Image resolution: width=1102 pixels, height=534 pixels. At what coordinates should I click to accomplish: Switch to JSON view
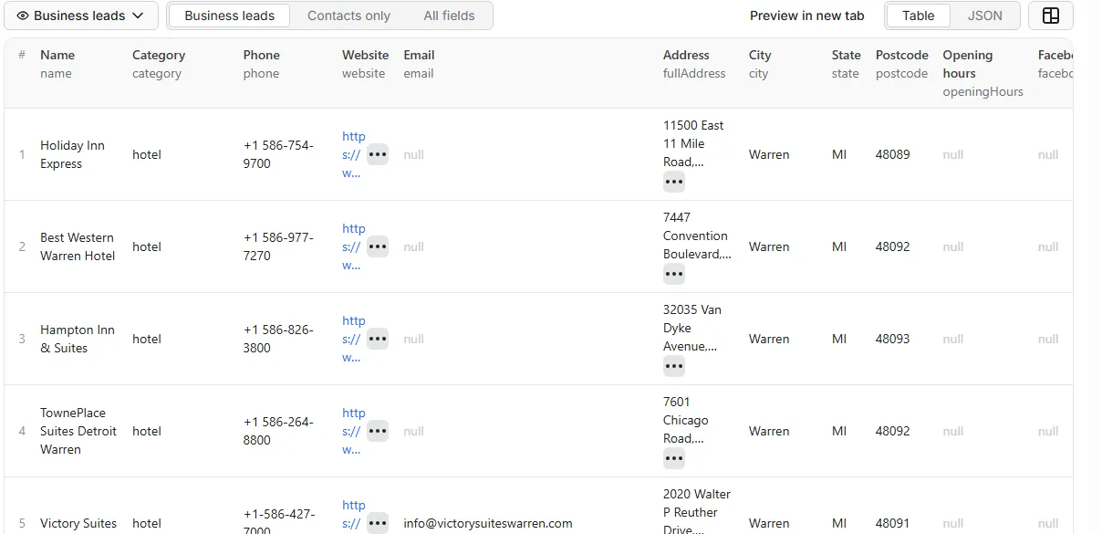tap(984, 16)
